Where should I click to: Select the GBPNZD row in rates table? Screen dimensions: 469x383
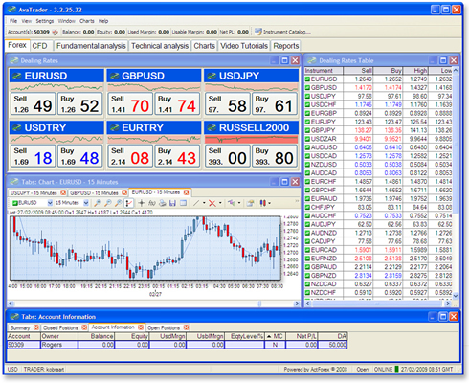point(378,276)
